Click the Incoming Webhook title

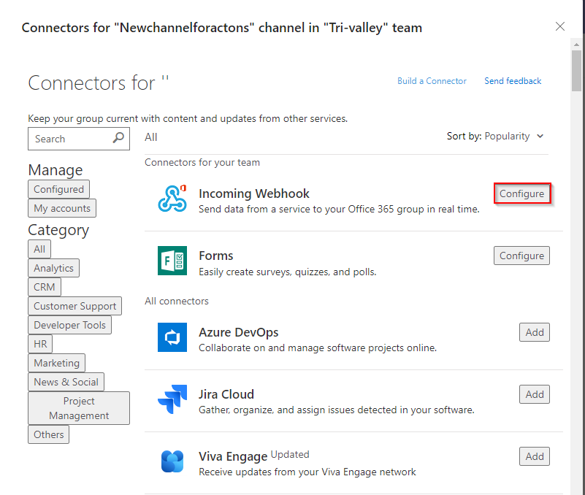pos(254,193)
